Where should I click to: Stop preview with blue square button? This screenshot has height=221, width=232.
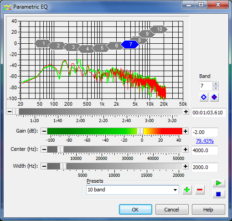point(219,194)
